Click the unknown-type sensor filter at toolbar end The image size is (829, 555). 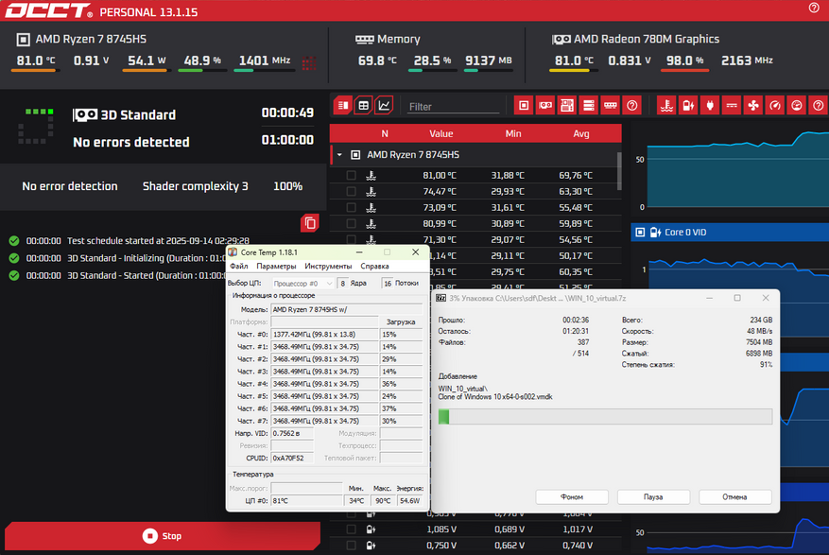818,106
